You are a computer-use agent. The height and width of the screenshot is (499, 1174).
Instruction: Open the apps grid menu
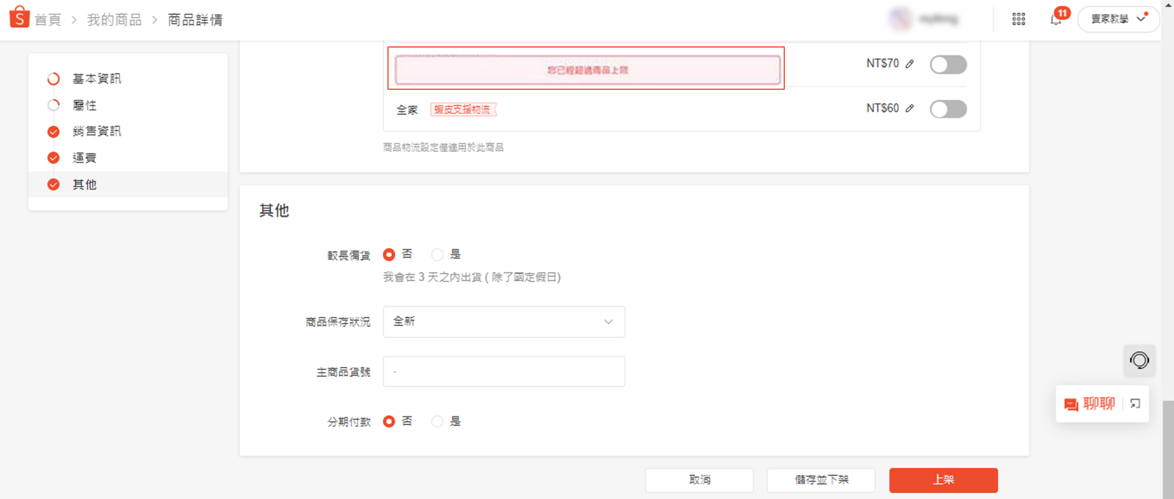(x=1018, y=19)
